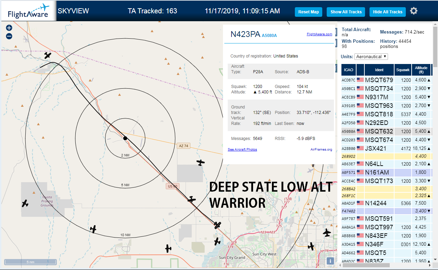Screen dimensions: 438x270
Task: Sort table by Ident column header
Action: (379, 70)
